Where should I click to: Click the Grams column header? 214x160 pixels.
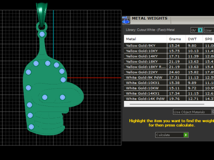[x=176, y=39]
